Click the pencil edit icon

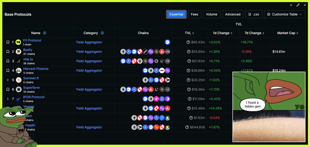[298, 5]
